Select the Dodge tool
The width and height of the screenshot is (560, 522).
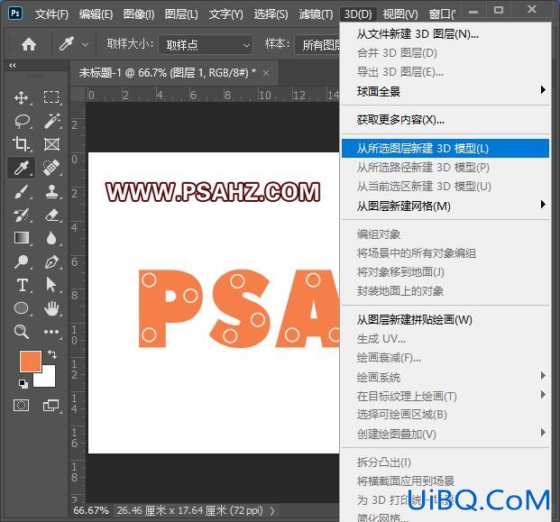[22, 261]
